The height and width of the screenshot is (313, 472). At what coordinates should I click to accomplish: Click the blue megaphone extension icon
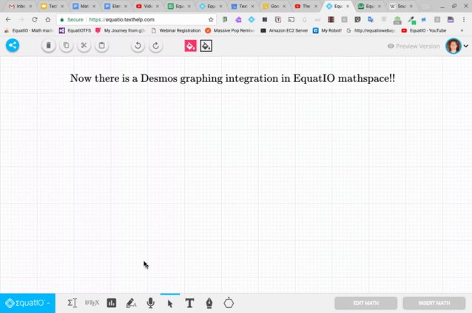tap(424, 19)
